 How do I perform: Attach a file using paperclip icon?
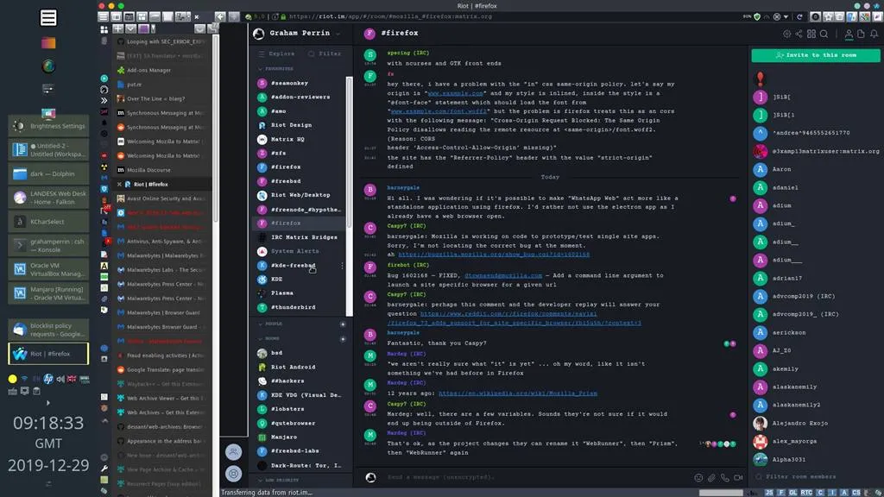point(711,477)
